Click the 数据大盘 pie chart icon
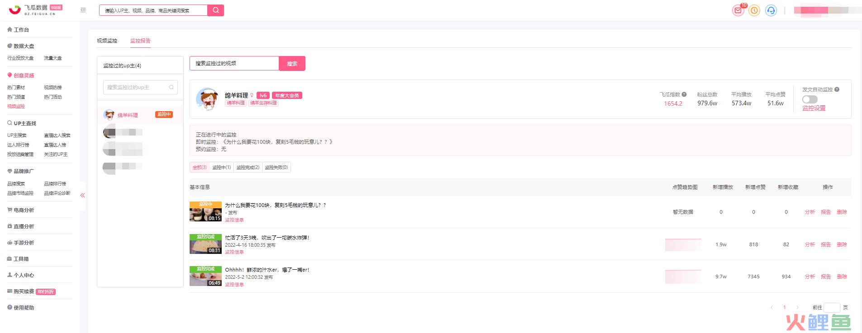 pyautogui.click(x=10, y=46)
